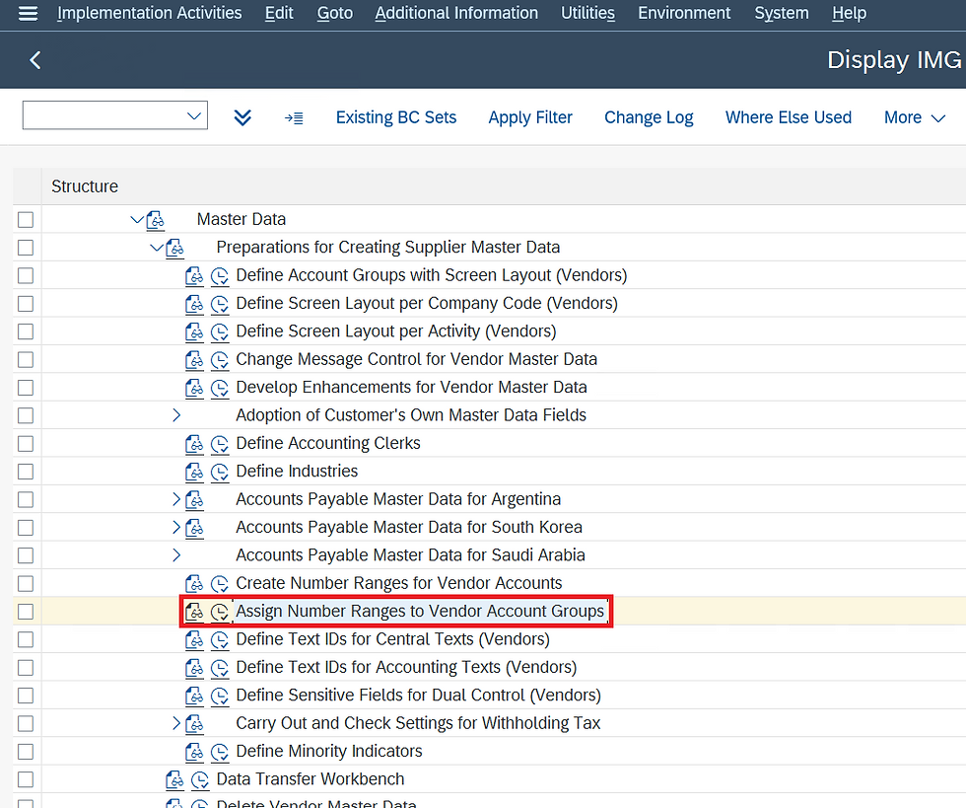The height and width of the screenshot is (808, 966).
Task: Select Develop Enhancements for Vendor Master Data
Action: click(x=411, y=388)
